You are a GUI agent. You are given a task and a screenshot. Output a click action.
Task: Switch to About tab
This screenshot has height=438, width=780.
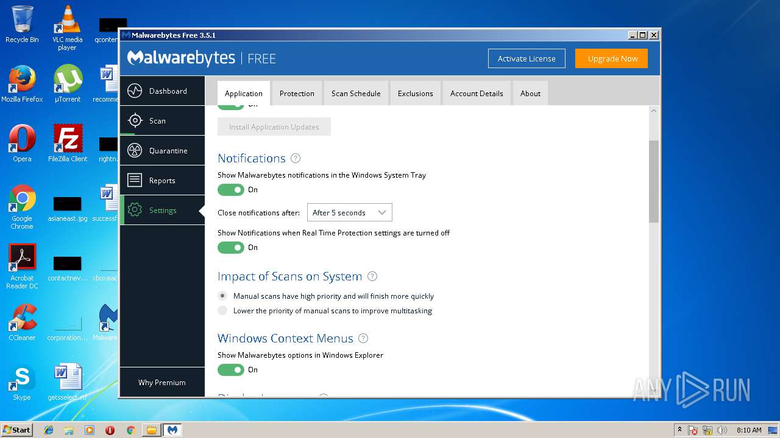[x=530, y=94]
